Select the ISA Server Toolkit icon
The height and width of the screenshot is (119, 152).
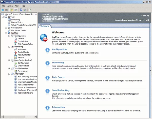coord(9,31)
